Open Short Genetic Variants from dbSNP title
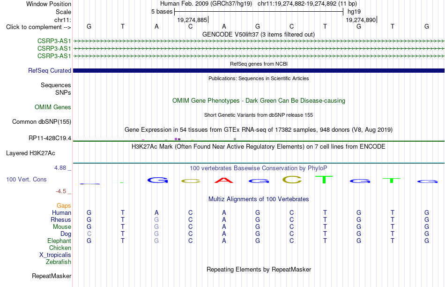This screenshot has width=445, height=287. (x=259, y=115)
